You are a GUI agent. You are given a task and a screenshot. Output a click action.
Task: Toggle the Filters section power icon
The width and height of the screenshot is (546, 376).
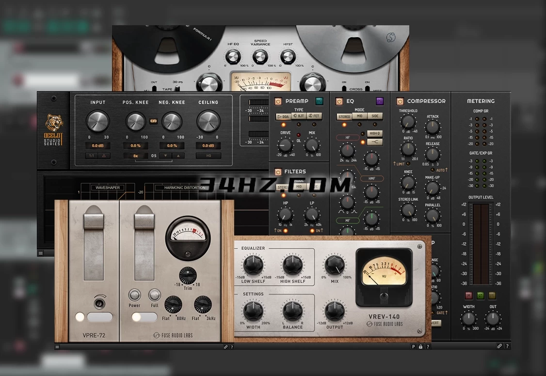click(278, 172)
